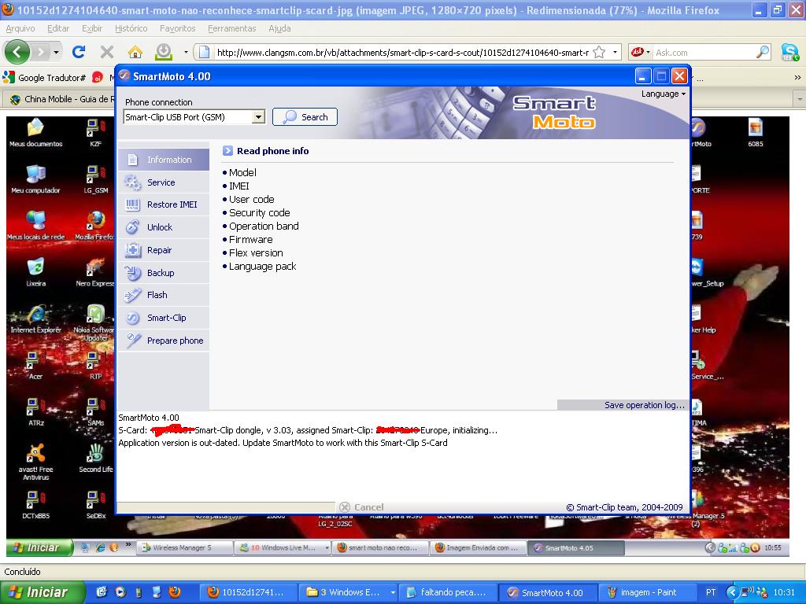Screen dimensions: 806x604
Task: Open the Flash section
Action: (x=164, y=295)
